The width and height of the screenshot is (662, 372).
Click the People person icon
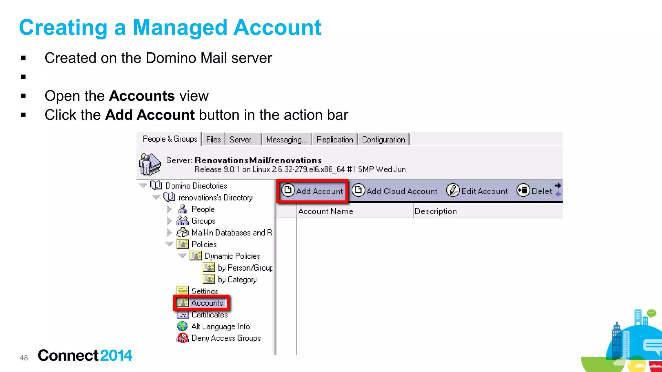click(183, 209)
